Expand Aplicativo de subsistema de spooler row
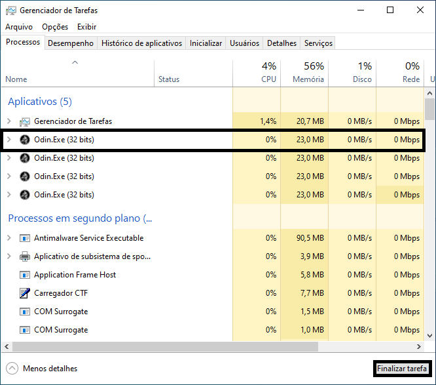Viewport: 436px width, 385px height. click(x=9, y=256)
